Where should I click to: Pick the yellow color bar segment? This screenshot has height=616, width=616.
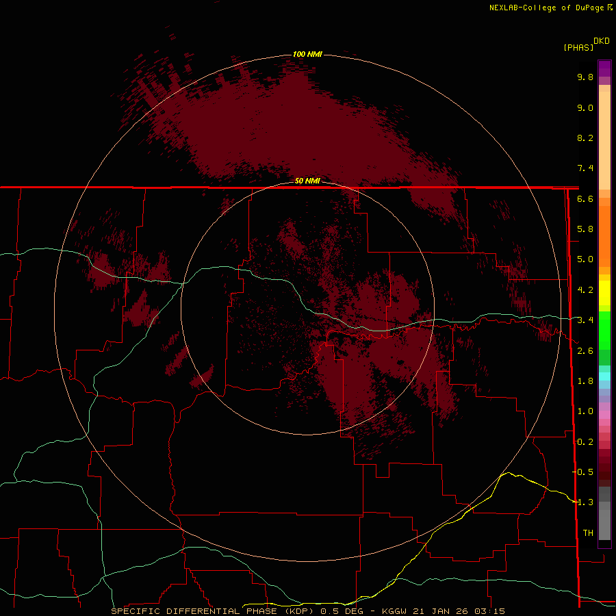[x=604, y=293]
